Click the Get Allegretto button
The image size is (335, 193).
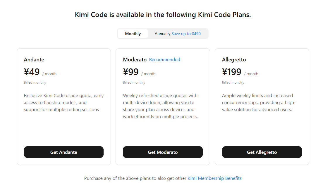(262, 152)
